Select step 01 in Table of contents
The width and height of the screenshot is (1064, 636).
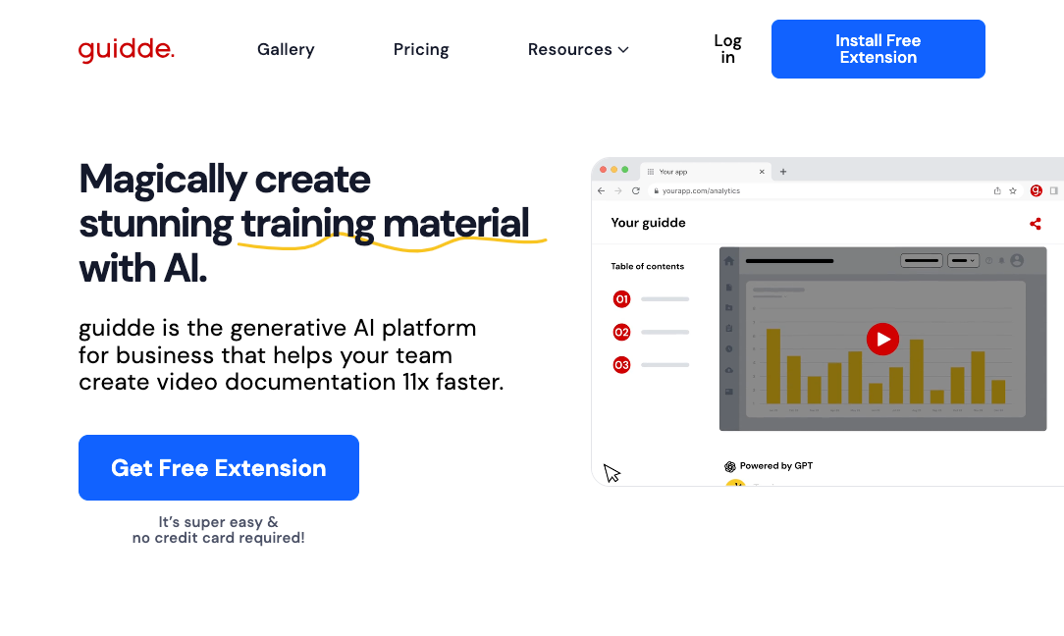click(x=621, y=299)
